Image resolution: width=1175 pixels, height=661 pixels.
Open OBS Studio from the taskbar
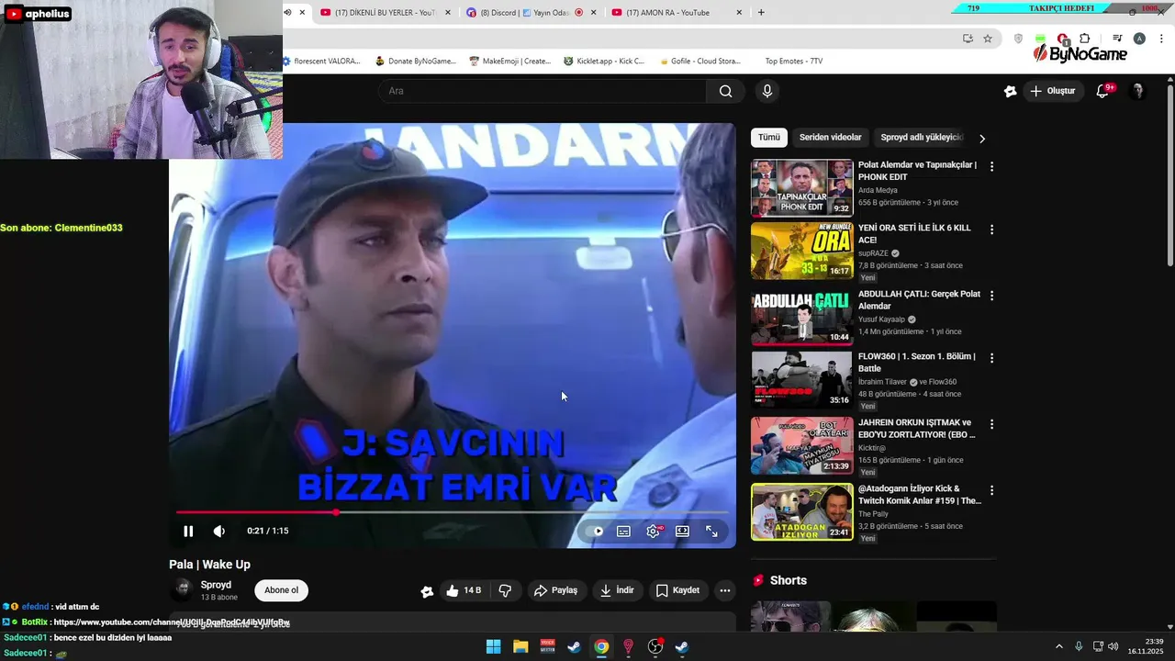(655, 647)
